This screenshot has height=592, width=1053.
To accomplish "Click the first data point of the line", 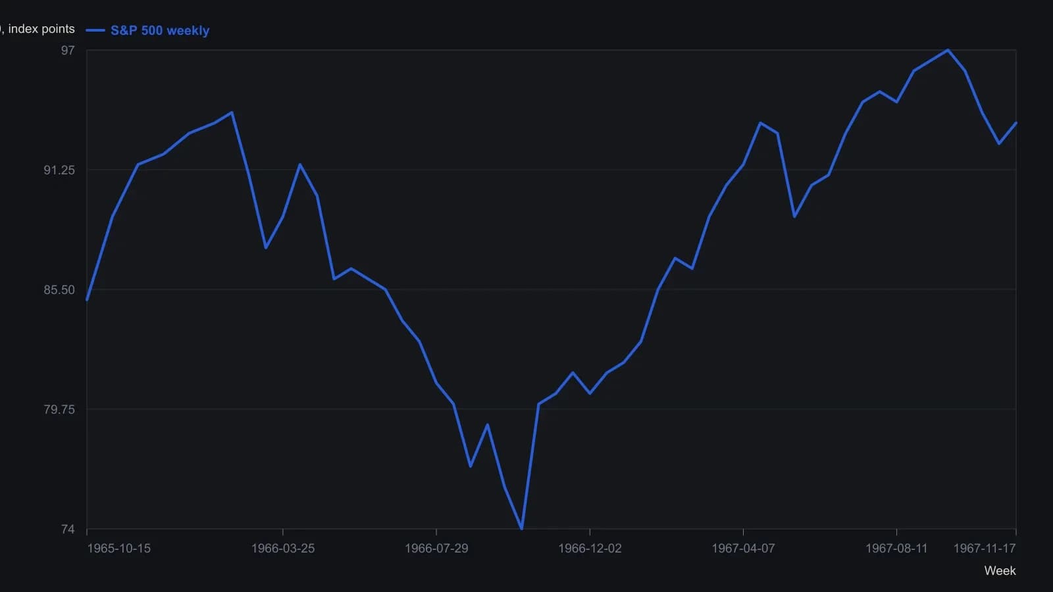I will coord(88,300).
